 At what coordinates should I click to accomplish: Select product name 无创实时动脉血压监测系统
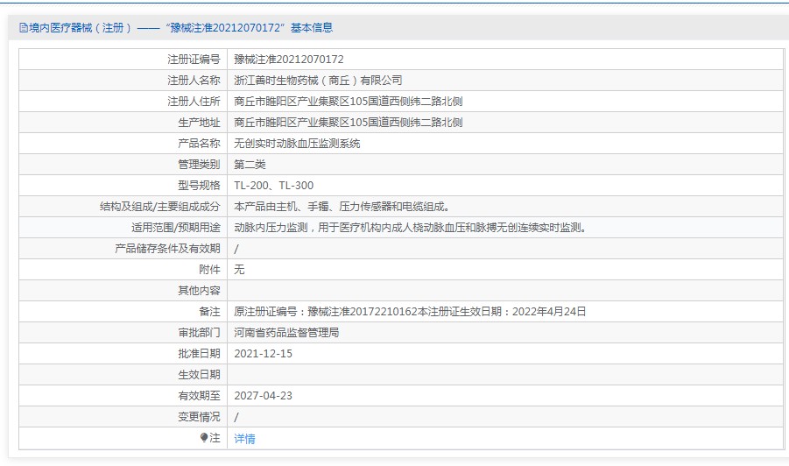pos(297,144)
